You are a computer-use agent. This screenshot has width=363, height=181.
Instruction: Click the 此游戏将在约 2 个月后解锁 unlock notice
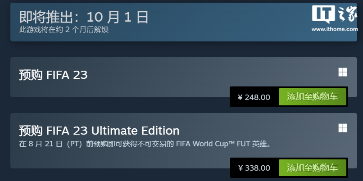pyautogui.click(x=64, y=30)
